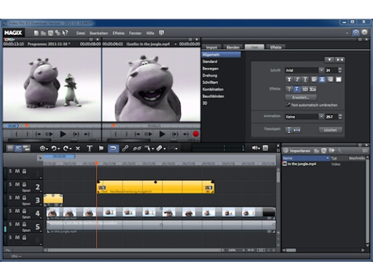
Task: Select Allgemein in the title category list
Action: coord(221,55)
